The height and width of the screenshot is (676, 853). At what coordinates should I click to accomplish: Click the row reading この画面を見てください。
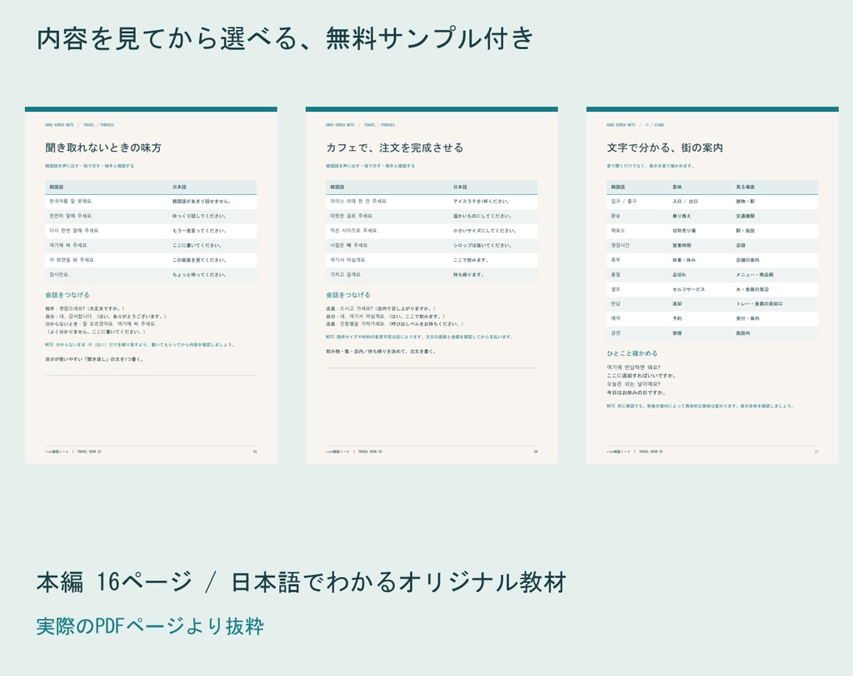(x=151, y=260)
